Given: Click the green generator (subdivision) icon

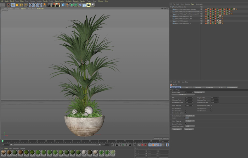Looking at the screenshot, I should click(x=72, y=5).
